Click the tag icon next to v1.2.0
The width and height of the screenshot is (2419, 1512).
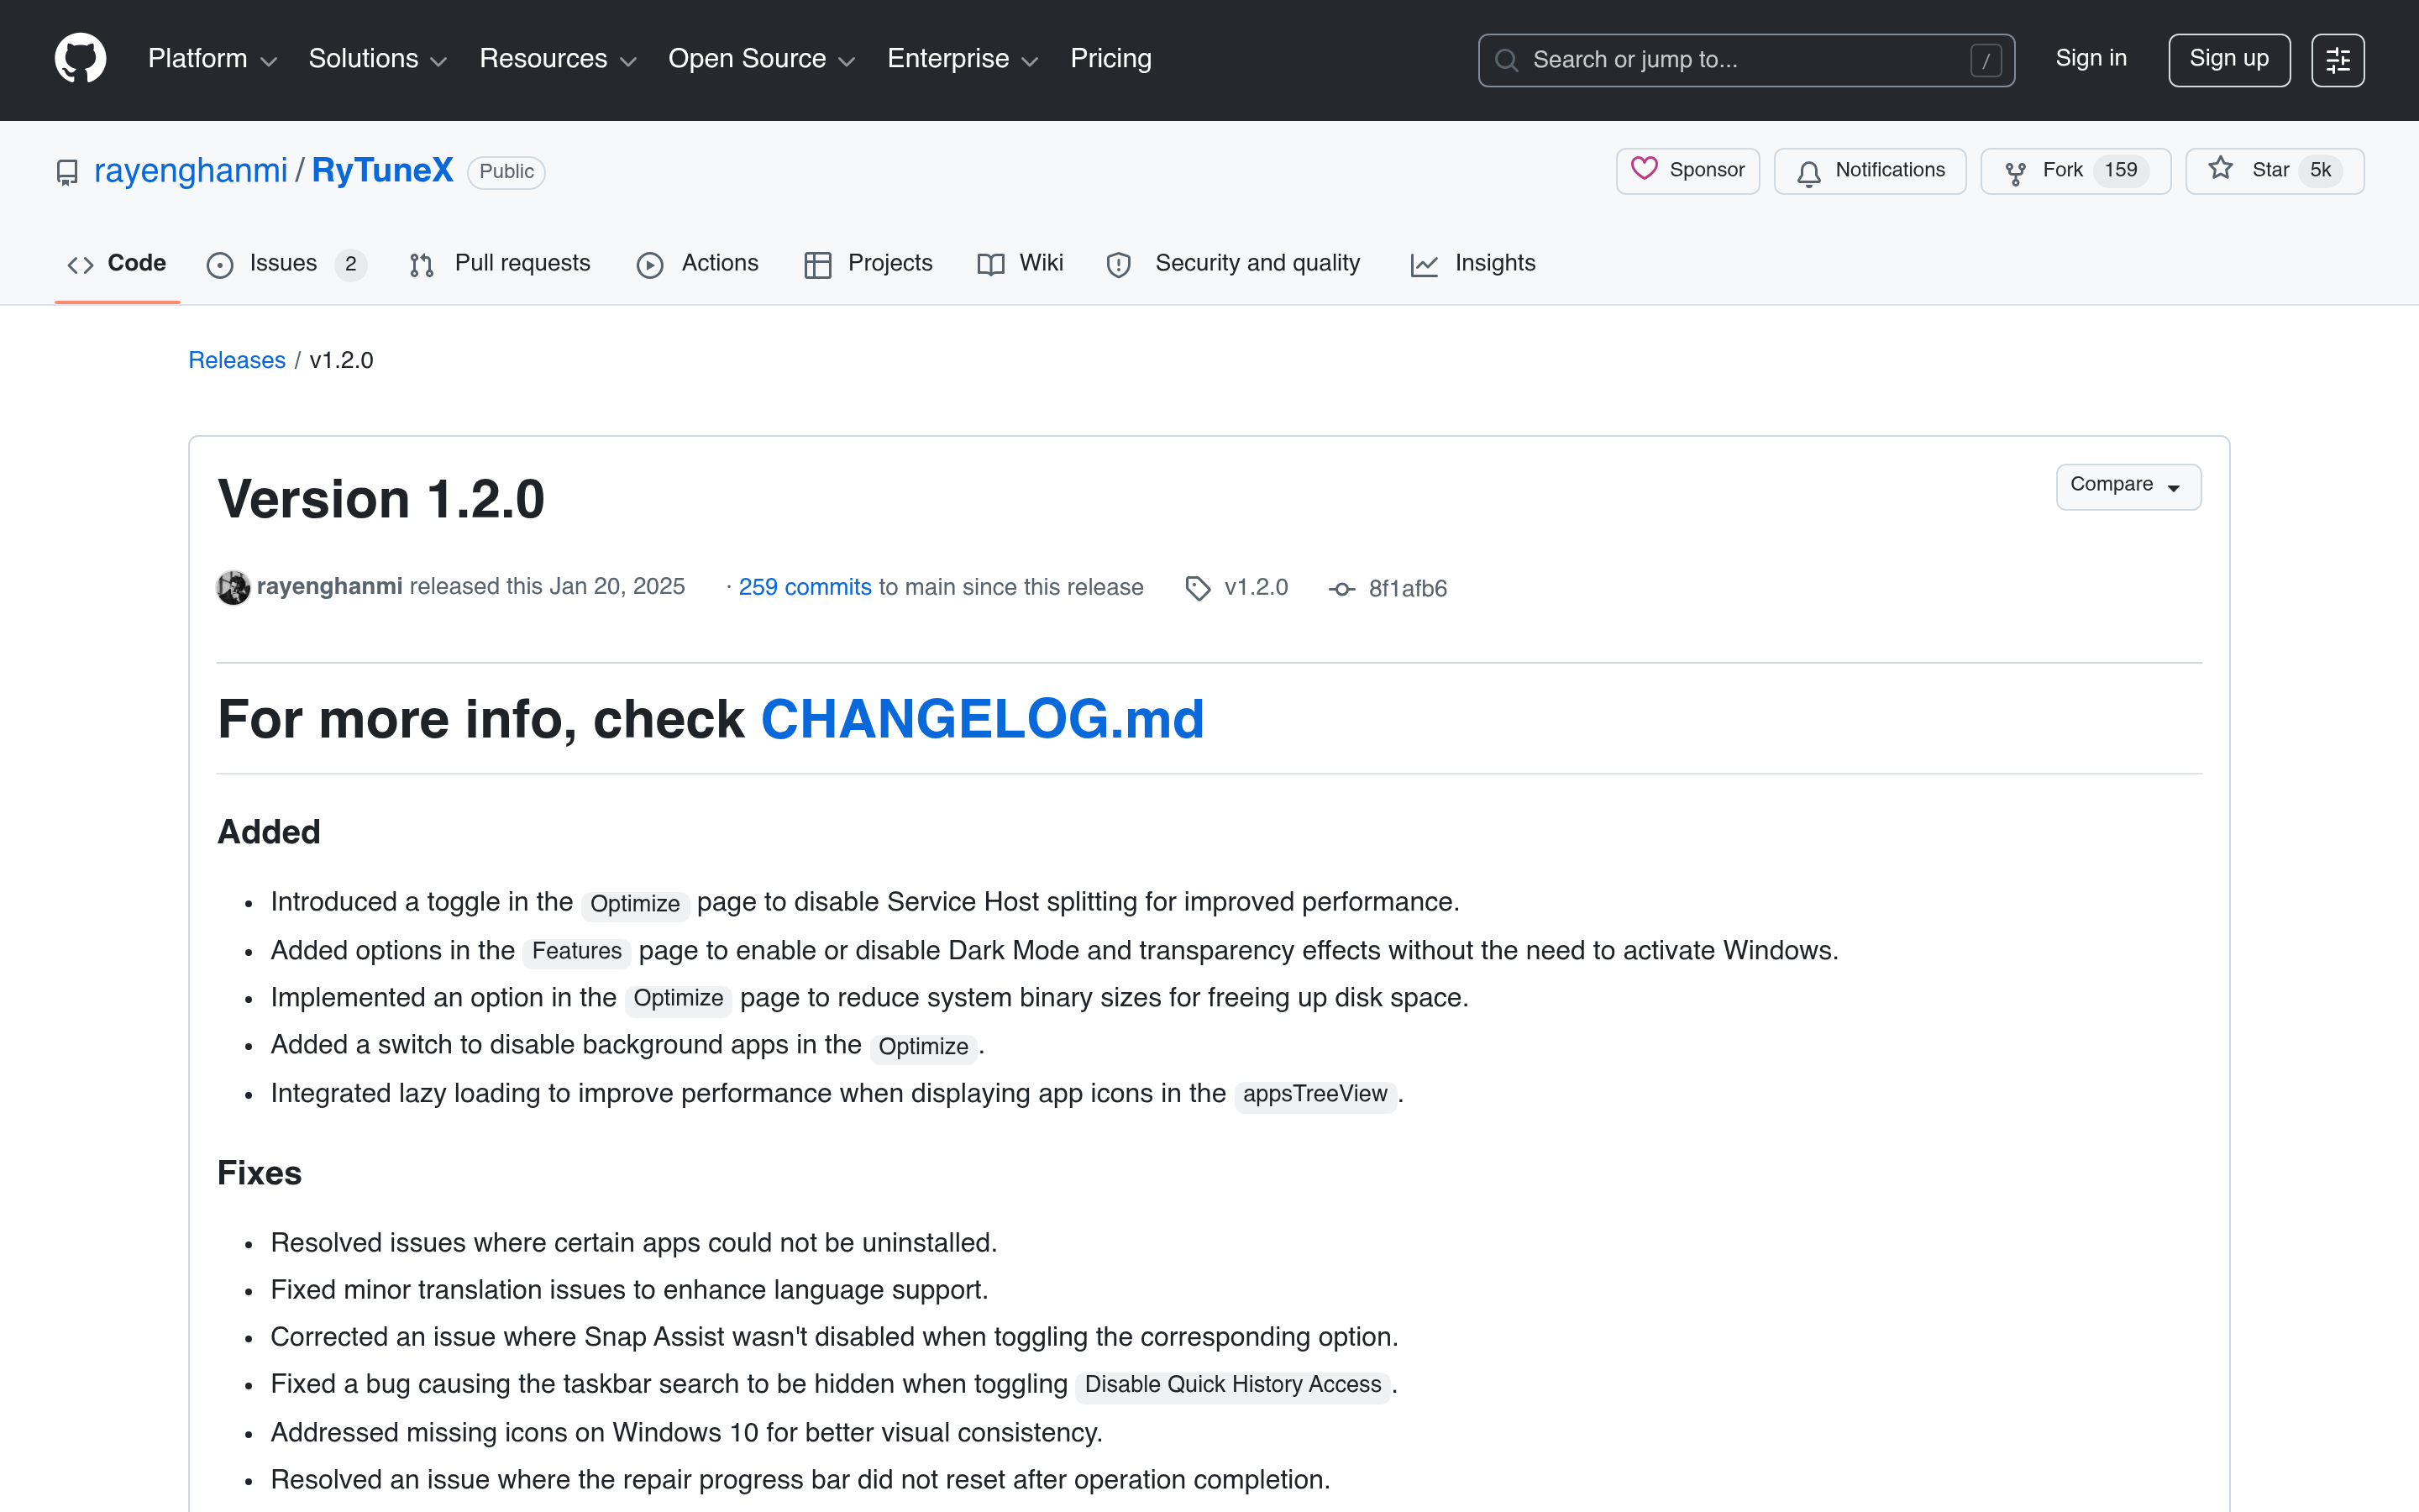coord(1198,588)
